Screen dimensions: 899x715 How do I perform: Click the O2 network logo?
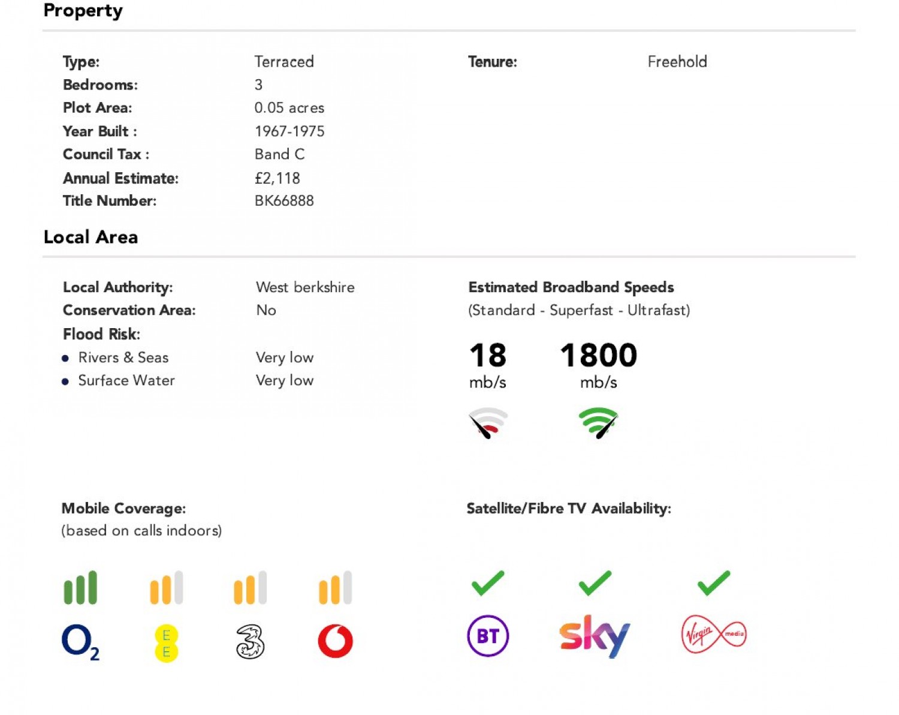(80, 642)
